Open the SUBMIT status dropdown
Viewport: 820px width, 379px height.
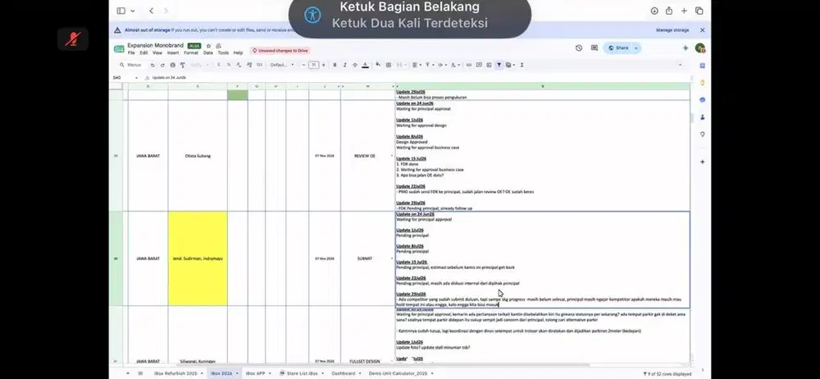tap(392, 258)
